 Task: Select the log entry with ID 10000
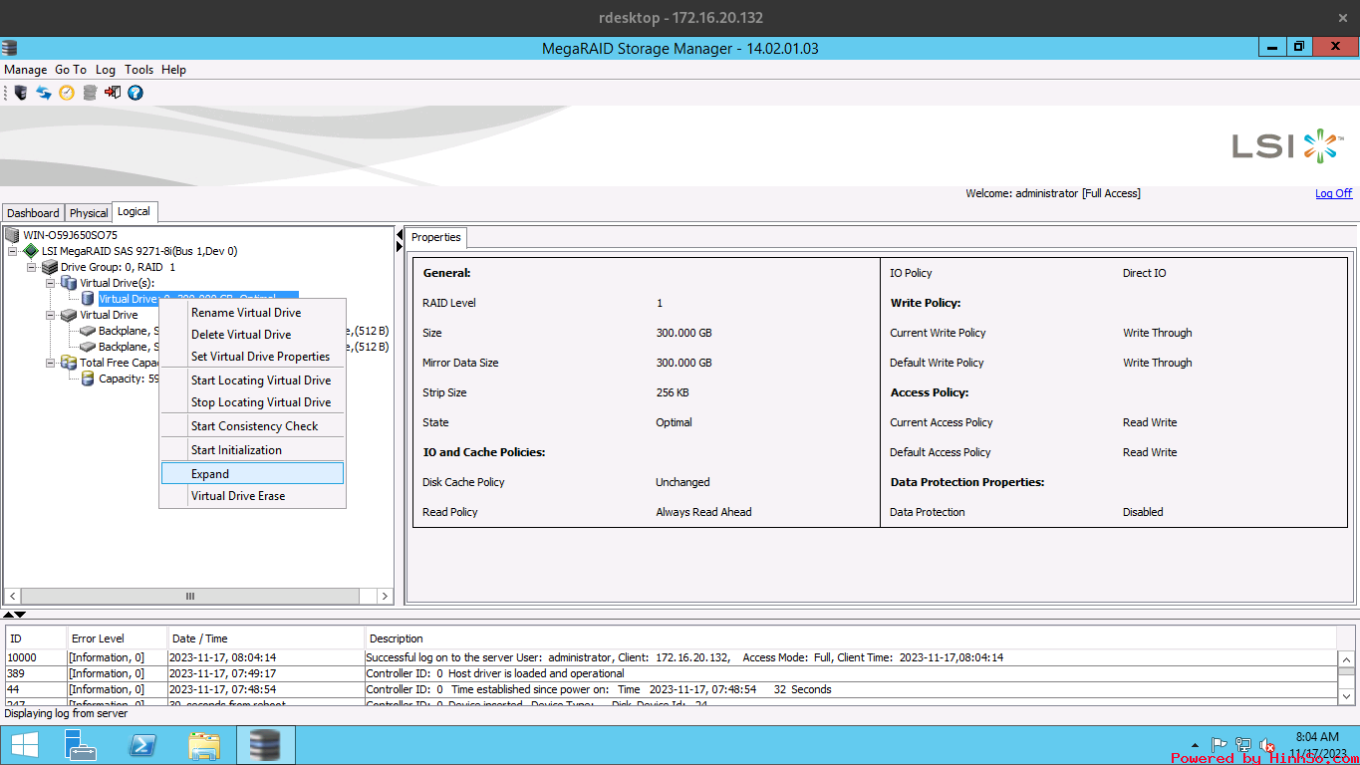[x=671, y=657]
